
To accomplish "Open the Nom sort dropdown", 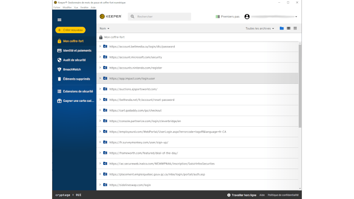I will pos(104,28).
